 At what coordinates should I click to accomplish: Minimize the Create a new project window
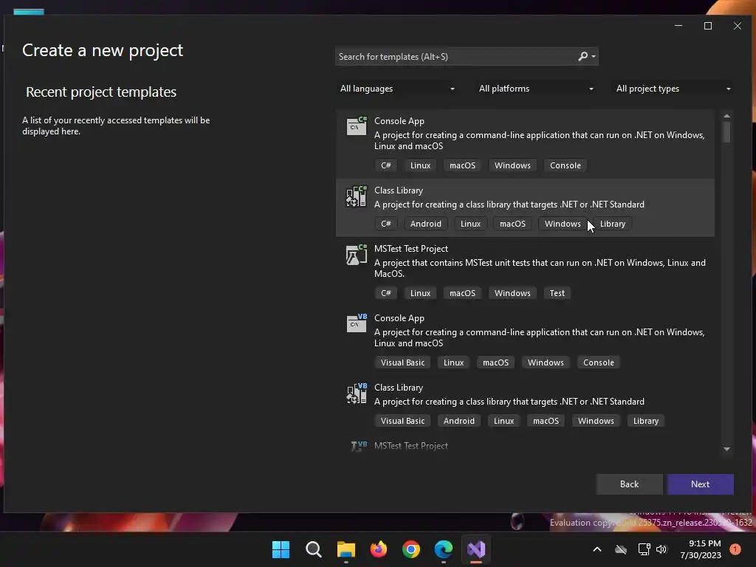tap(678, 26)
